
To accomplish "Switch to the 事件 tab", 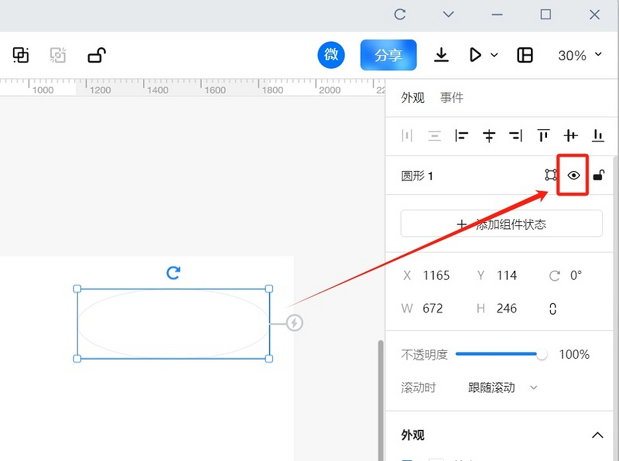I will (451, 97).
